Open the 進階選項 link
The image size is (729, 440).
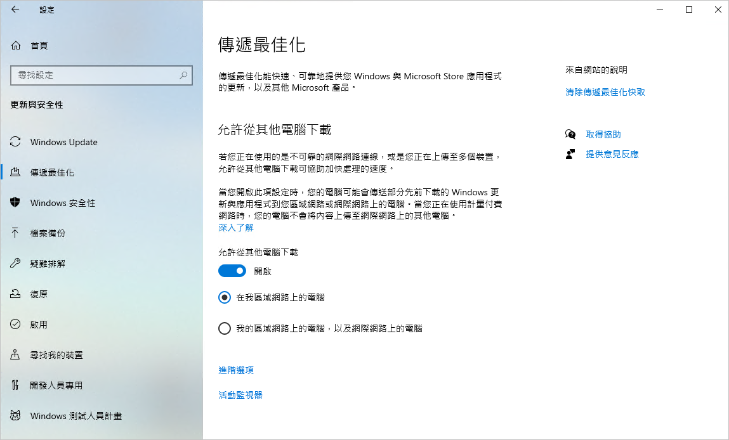click(x=236, y=370)
